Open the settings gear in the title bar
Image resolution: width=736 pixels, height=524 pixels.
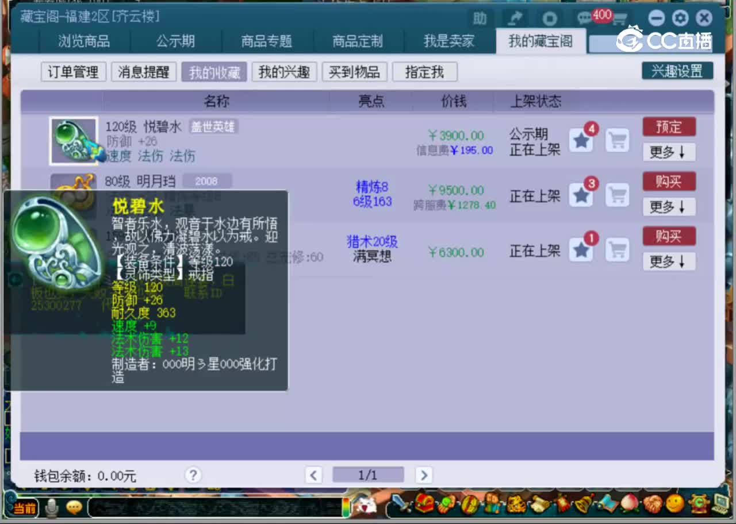click(x=680, y=18)
